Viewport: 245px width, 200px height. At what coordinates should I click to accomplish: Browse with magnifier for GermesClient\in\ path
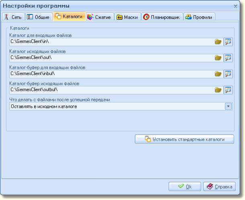(x=228, y=42)
